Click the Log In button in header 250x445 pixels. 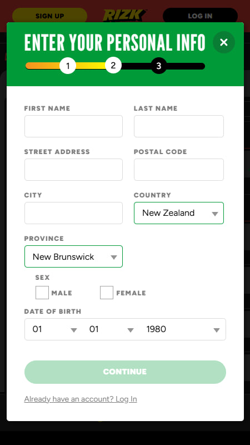[x=200, y=16]
